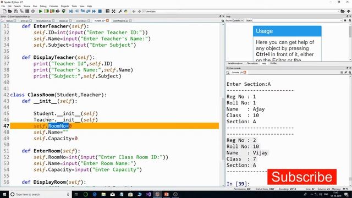Open editor options next to the tabs
Screen dimensions: 352x198
pyautogui.click(x=223, y=21)
